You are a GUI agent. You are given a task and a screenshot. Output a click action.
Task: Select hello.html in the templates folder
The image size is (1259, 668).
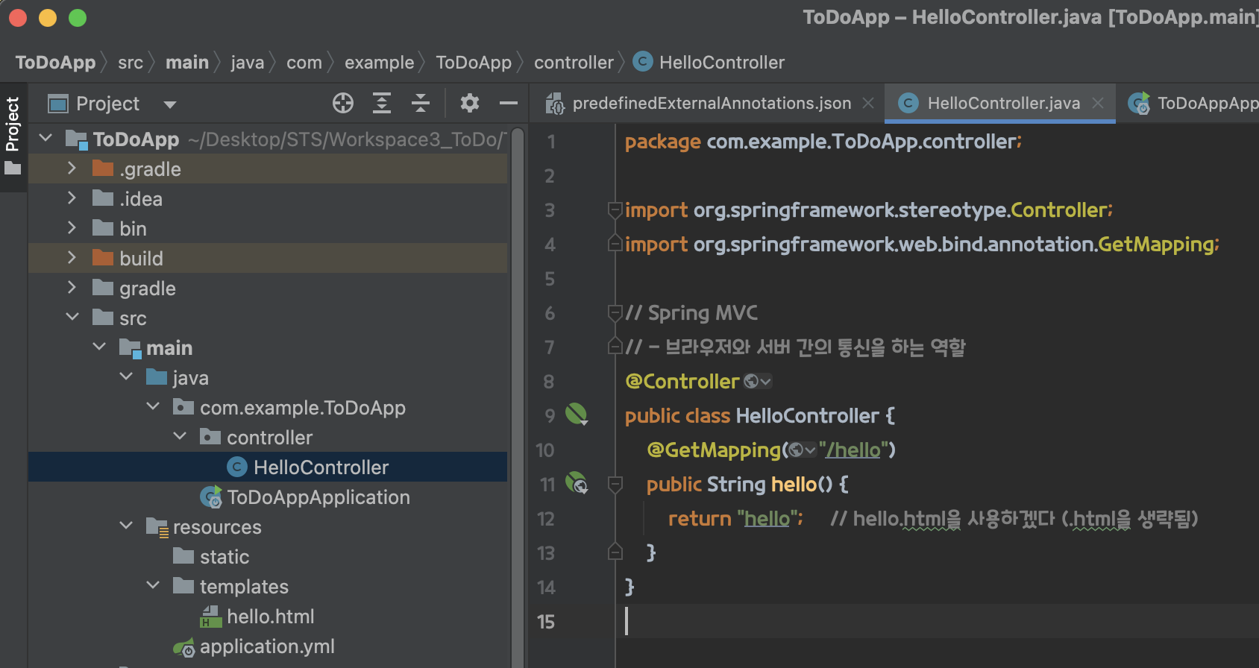pyautogui.click(x=268, y=616)
